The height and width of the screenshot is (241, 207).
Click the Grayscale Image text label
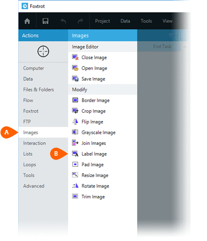98,132
